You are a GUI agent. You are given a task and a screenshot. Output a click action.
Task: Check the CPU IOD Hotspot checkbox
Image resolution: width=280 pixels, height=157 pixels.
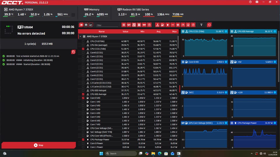[x=83, y=90]
